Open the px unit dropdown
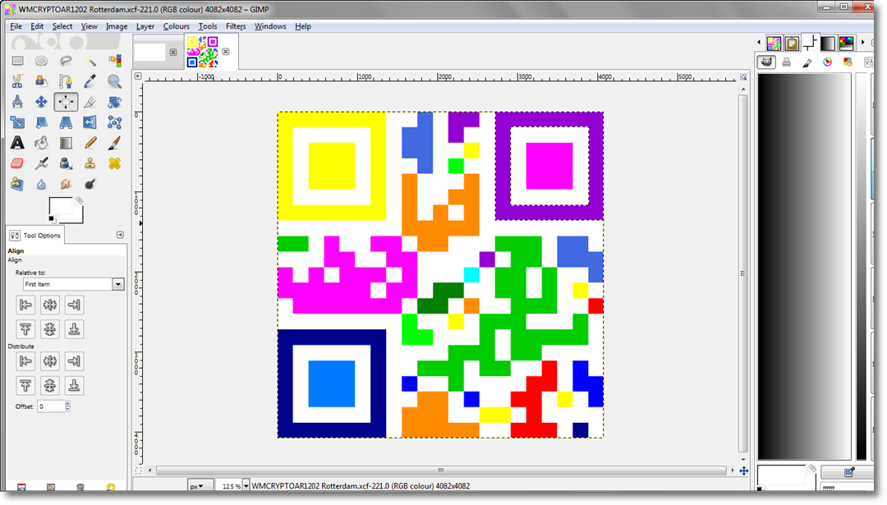The width and height of the screenshot is (887, 505). point(200,486)
